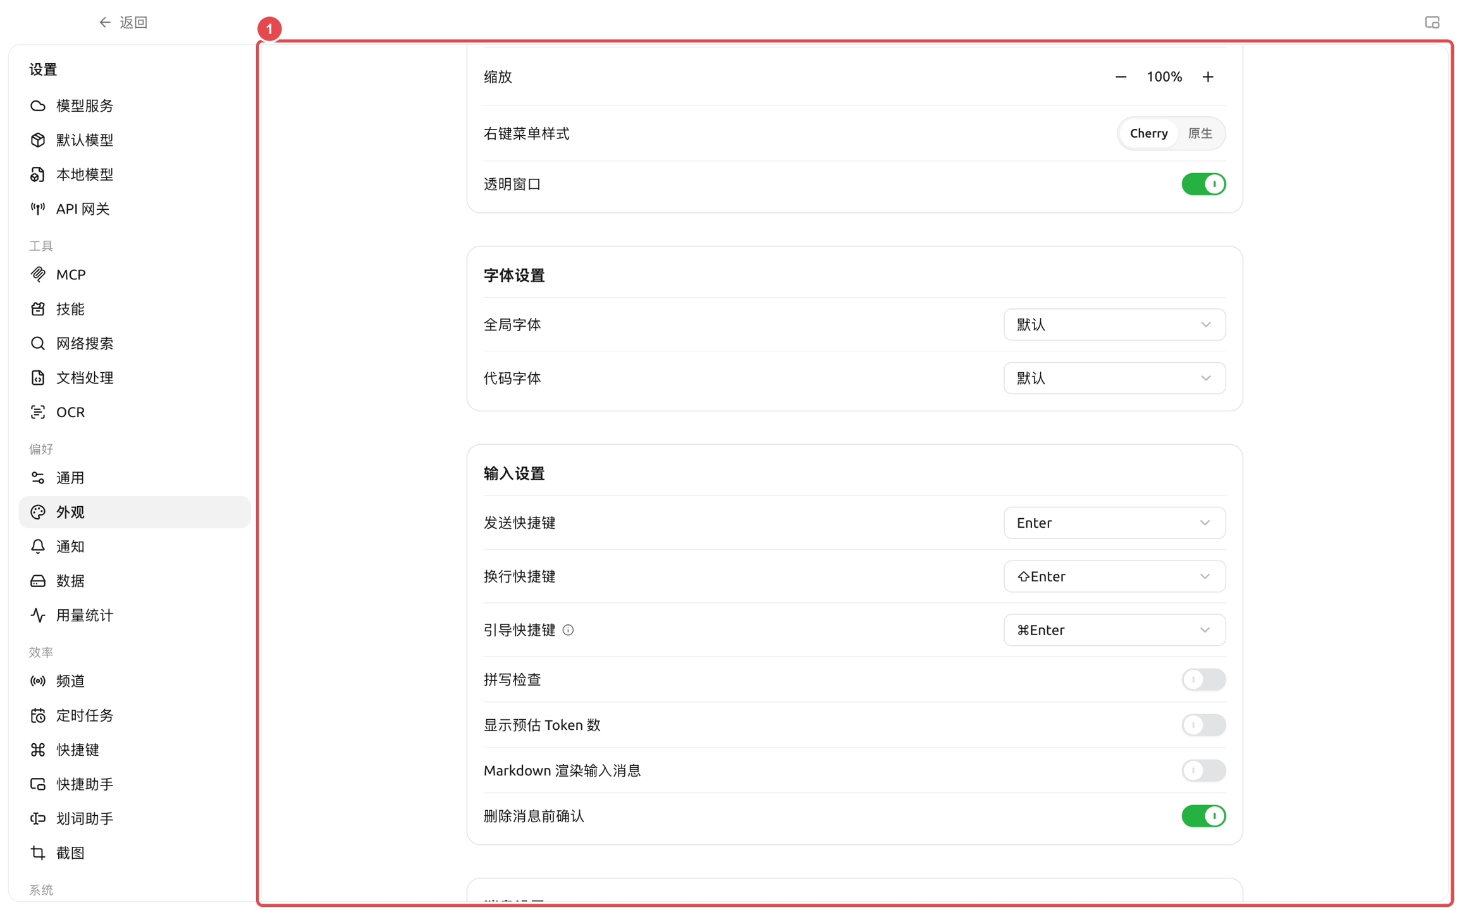Click the 文档处理 file icon
1457x910 pixels.
pyautogui.click(x=38, y=377)
